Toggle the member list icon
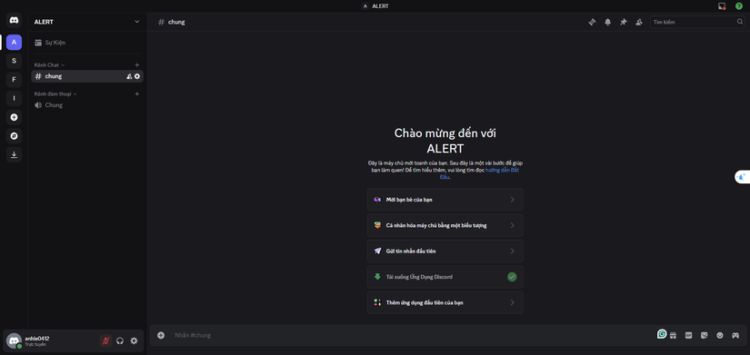Viewport: 750px width, 355px height. (639, 22)
